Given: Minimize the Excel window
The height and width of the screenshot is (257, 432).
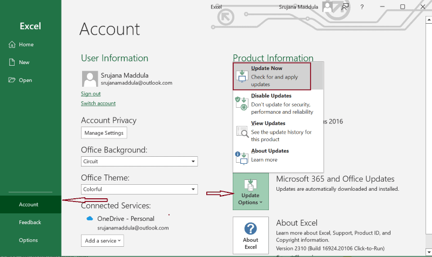Looking at the screenshot, I should (382, 6).
